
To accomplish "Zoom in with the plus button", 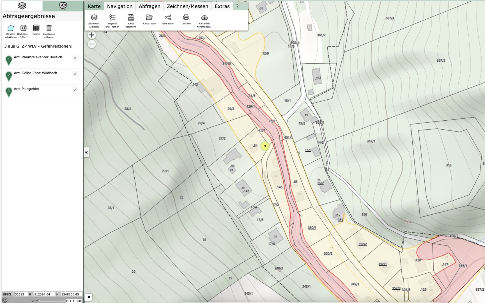I will coord(92,35).
